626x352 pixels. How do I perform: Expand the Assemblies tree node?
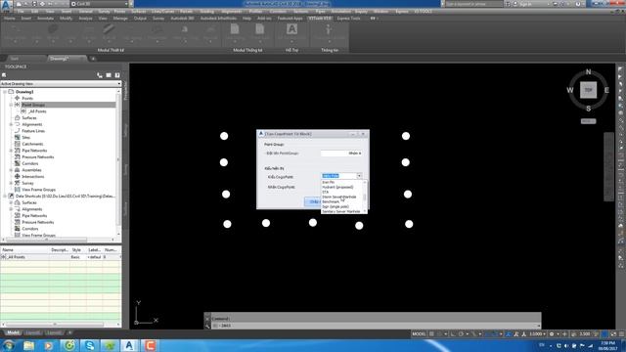pyautogui.click(x=11, y=170)
